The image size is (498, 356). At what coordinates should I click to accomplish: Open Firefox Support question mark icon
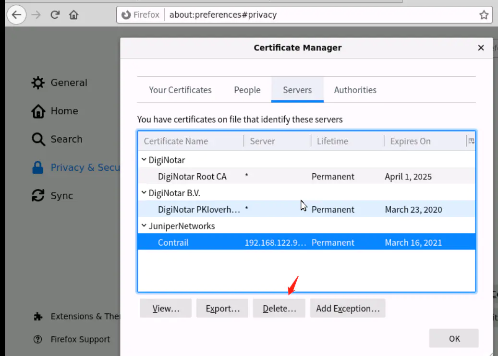point(38,339)
